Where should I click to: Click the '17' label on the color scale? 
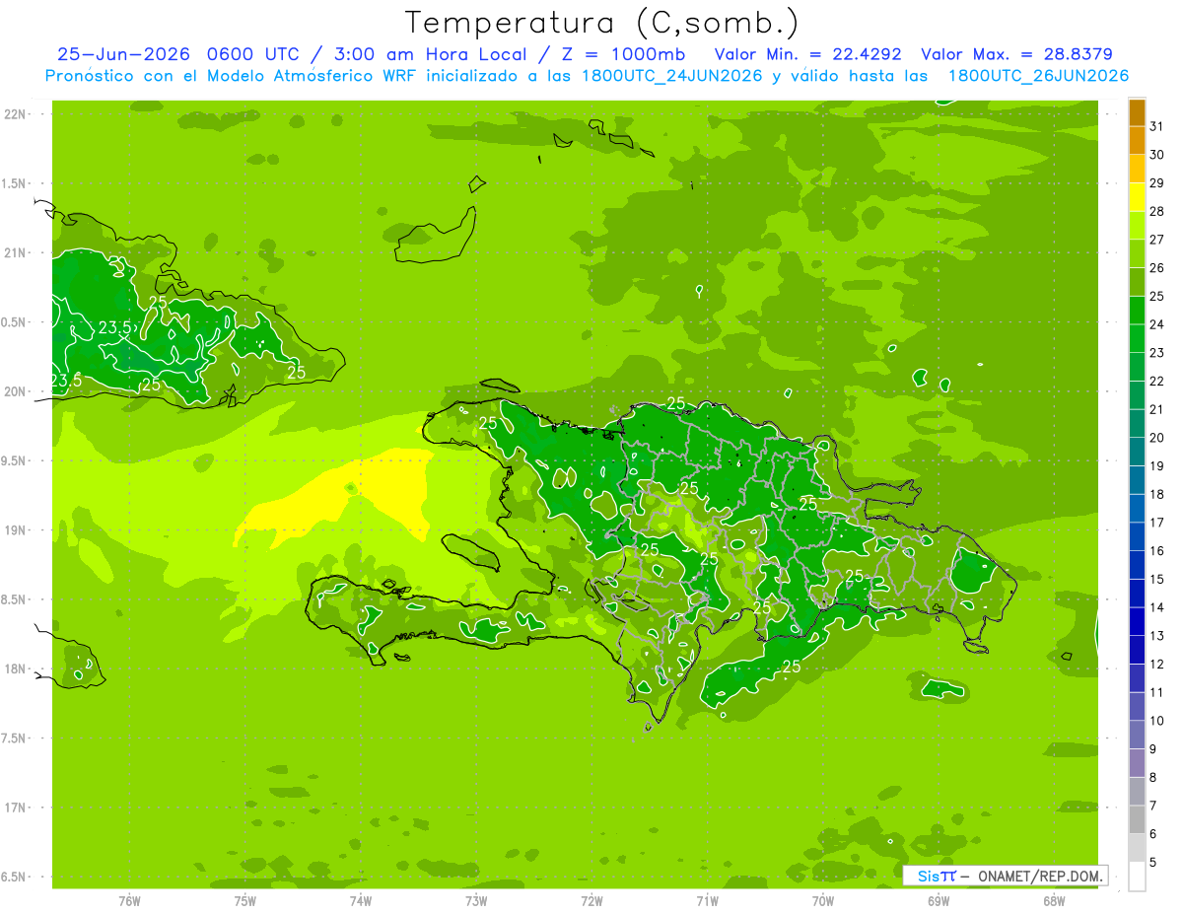click(x=1157, y=523)
